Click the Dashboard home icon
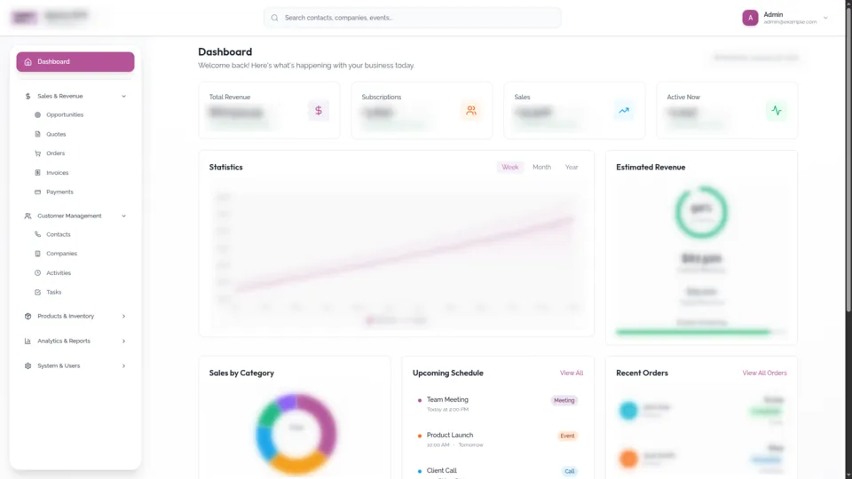The height and width of the screenshot is (479, 852). click(x=28, y=62)
